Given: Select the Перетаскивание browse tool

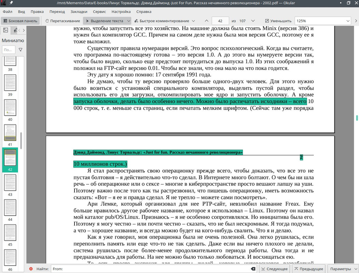Looking at the screenshot, I should (63, 21).
